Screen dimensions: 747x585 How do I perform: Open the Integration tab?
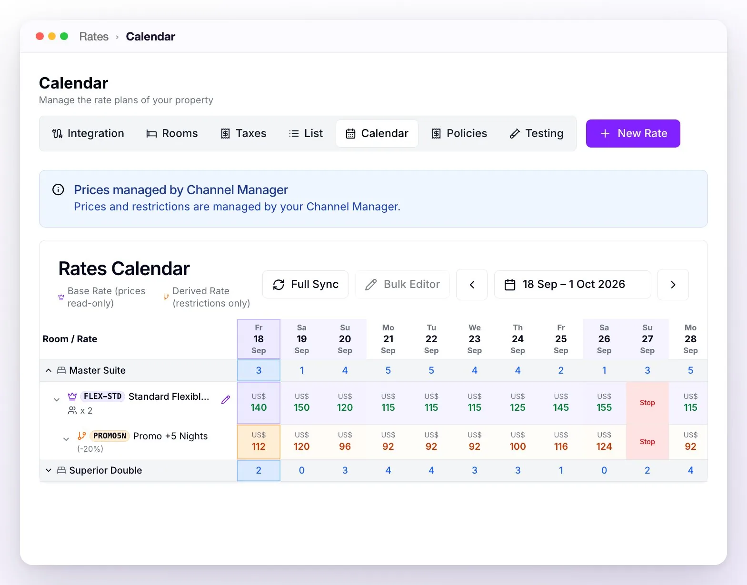pyautogui.click(x=88, y=134)
